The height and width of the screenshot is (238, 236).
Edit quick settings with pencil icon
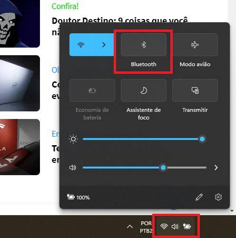point(199,197)
